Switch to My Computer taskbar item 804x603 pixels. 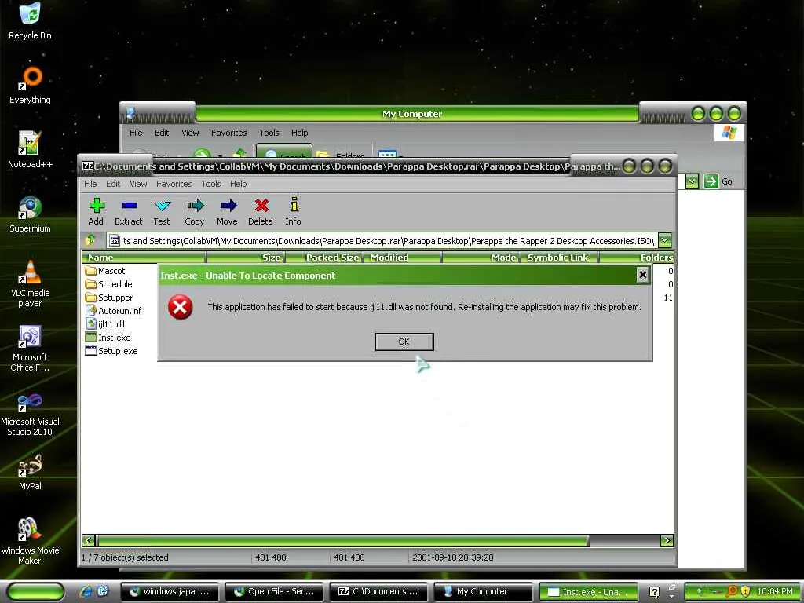[x=484, y=592]
